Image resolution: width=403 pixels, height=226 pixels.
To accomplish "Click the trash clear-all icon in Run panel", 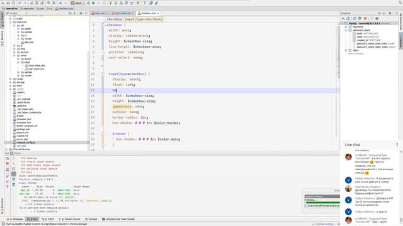I will [x=14, y=184].
